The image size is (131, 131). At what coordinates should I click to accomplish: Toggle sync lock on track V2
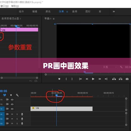tap(7, 104)
